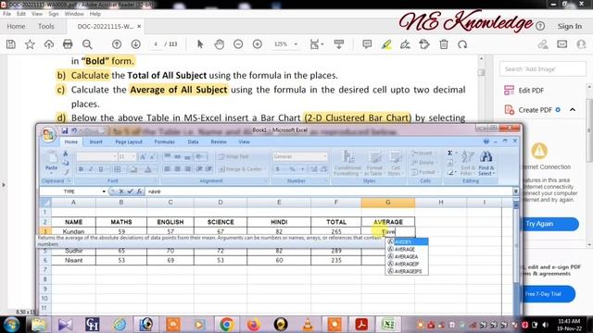The image size is (593, 333).
Task: Click the upload to cloud icon
Action: tap(49, 44)
